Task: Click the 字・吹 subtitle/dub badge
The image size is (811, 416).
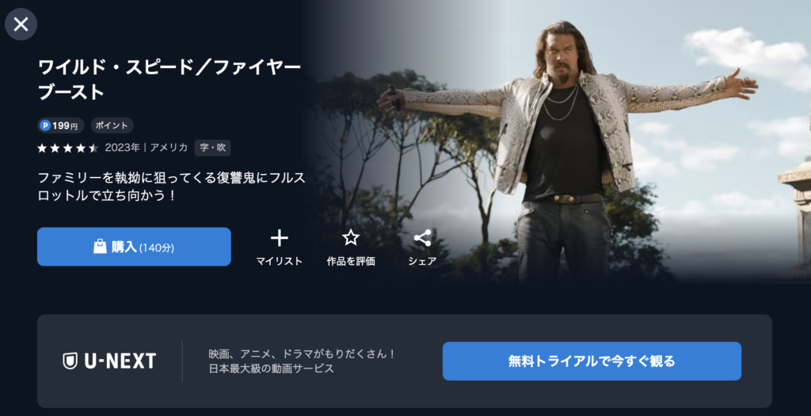Action: tap(212, 148)
